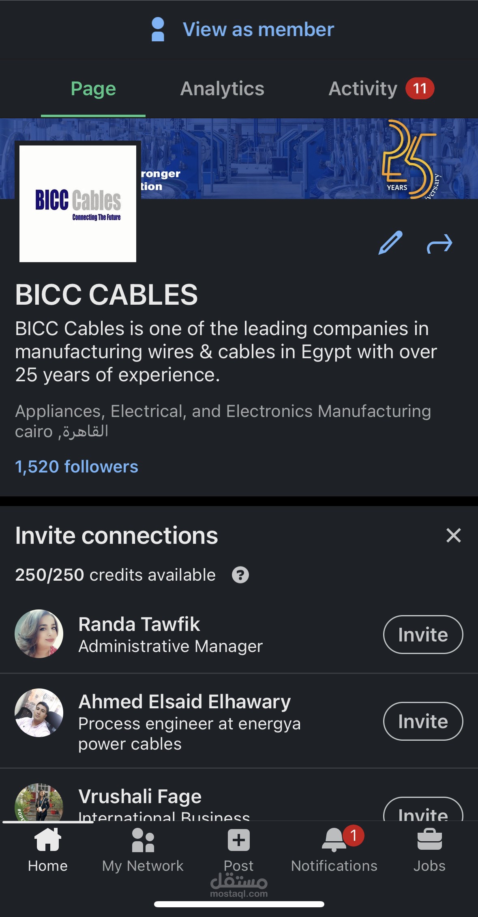Click the View as member link
Viewport: 478px width, 917px height.
(258, 29)
